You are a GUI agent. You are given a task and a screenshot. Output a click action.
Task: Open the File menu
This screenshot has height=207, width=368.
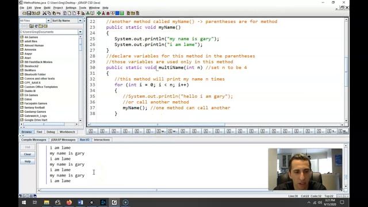22,7
